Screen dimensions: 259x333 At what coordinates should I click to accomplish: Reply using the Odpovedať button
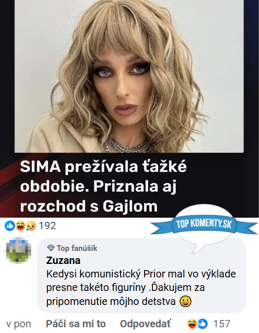[145, 324]
